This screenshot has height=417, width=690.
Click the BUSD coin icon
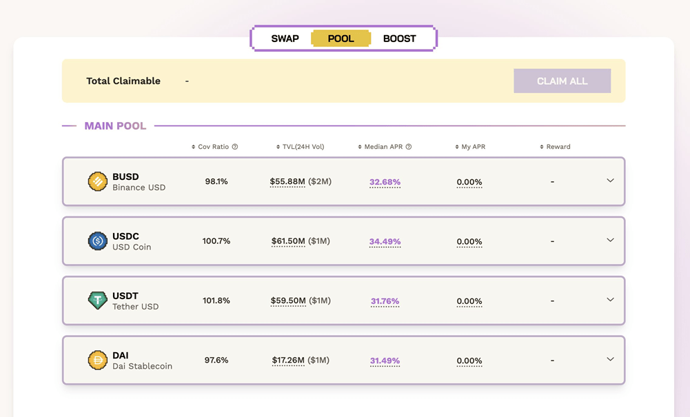97,182
